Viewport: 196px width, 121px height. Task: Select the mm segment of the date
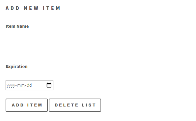(21, 85)
